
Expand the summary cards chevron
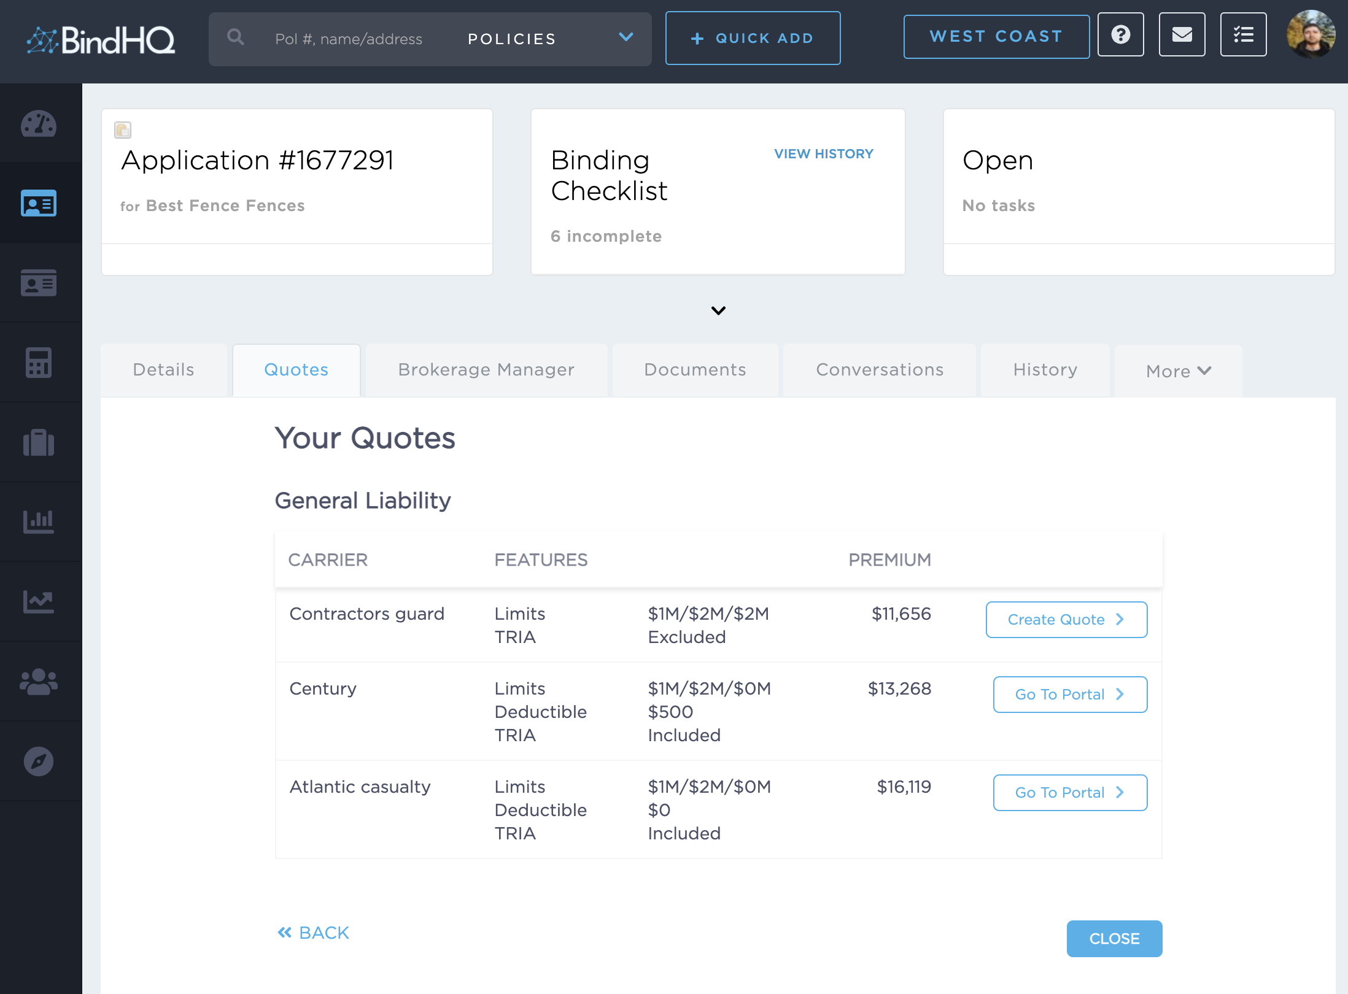click(718, 310)
